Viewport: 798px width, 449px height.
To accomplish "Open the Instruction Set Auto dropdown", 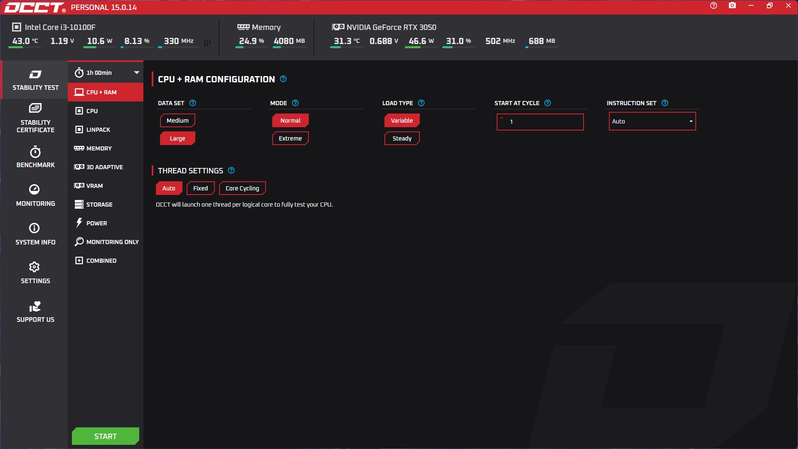I will [652, 121].
